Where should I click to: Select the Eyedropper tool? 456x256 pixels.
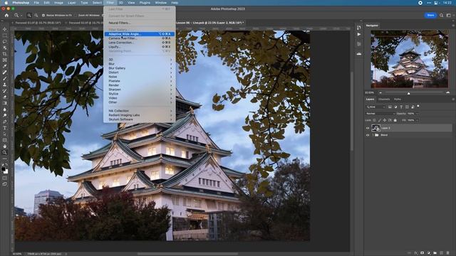5,66
